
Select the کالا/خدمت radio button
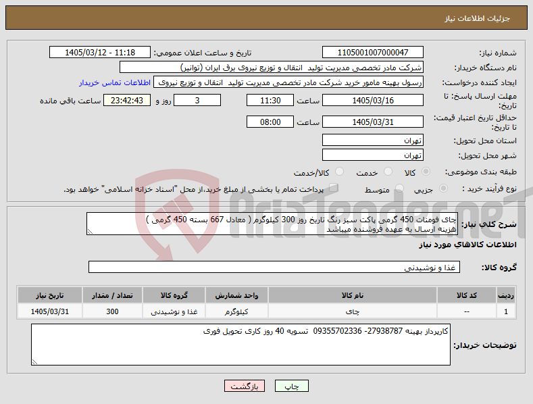coord(339,172)
